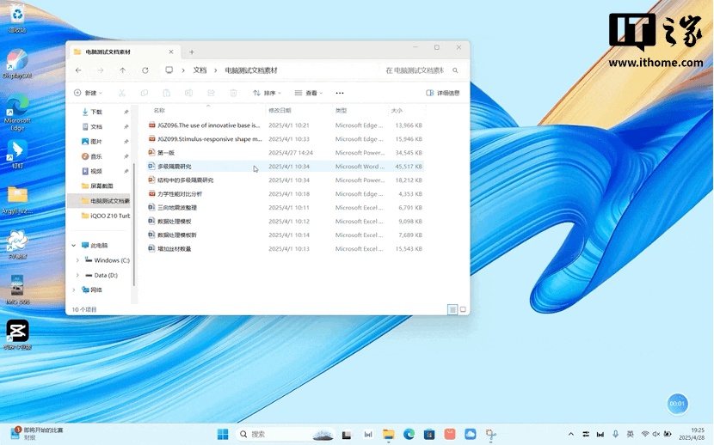Expand the Data (D:) drive node

(77, 276)
